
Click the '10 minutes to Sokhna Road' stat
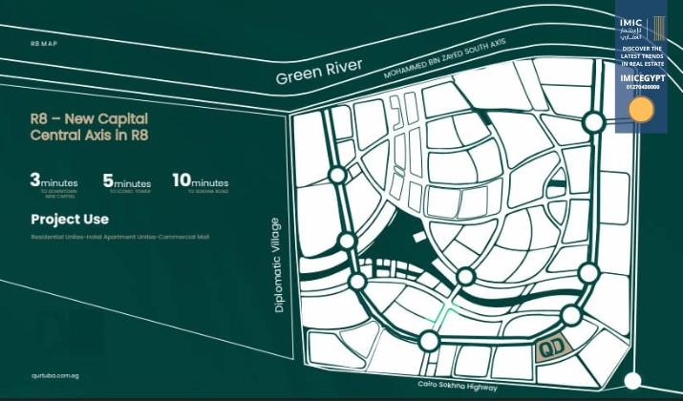tap(200, 182)
